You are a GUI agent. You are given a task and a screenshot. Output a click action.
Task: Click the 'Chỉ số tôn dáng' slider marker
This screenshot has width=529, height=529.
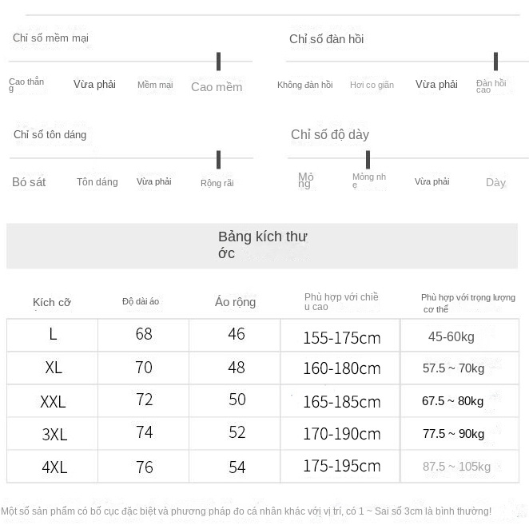[218, 159]
